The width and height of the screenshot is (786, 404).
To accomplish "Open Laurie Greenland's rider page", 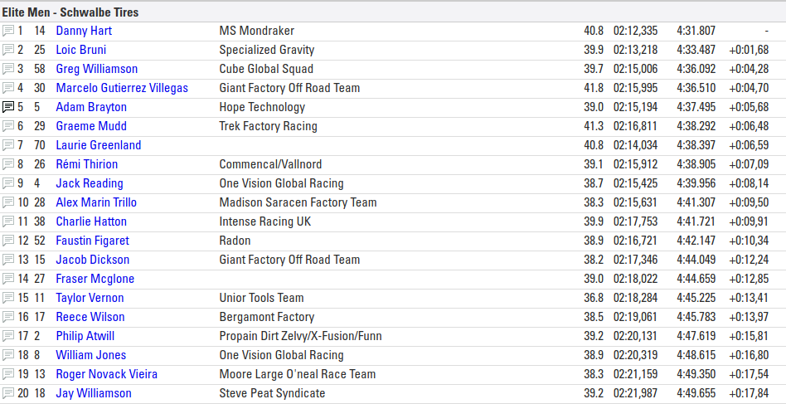I will click(99, 145).
